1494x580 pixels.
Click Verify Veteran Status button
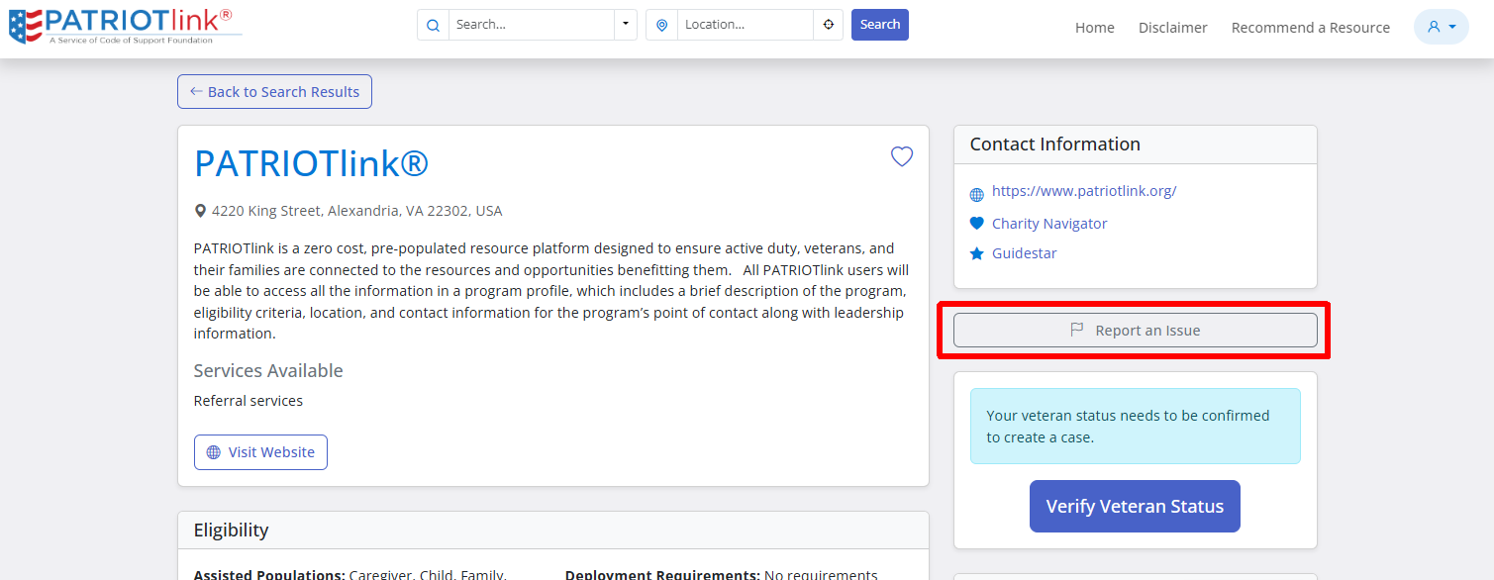pyautogui.click(x=1135, y=507)
